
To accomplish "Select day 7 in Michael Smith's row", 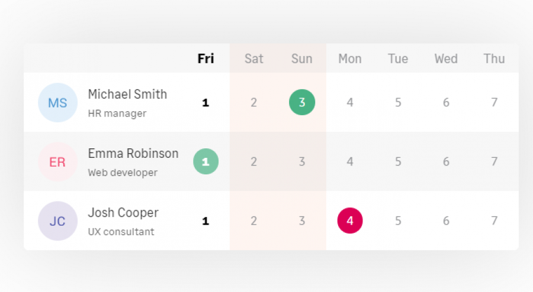I will pos(495,102).
